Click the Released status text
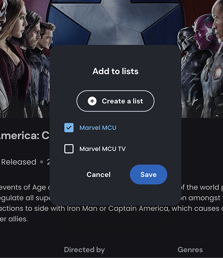Viewport: 223px width, 258px height. [19, 162]
